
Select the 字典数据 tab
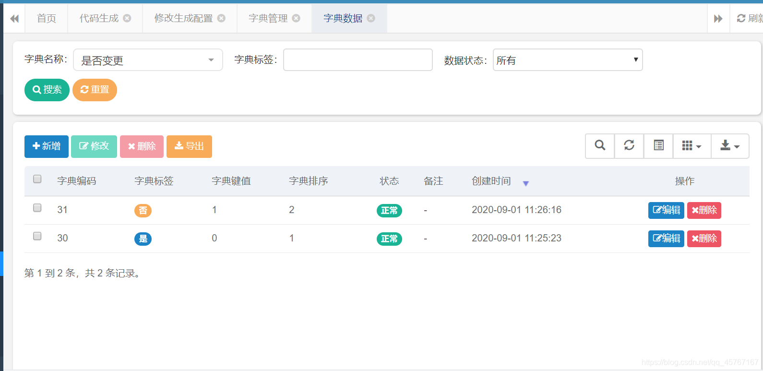pyautogui.click(x=343, y=18)
